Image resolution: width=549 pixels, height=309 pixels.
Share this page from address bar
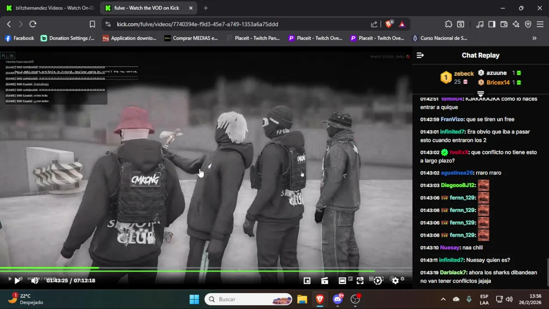(374, 24)
